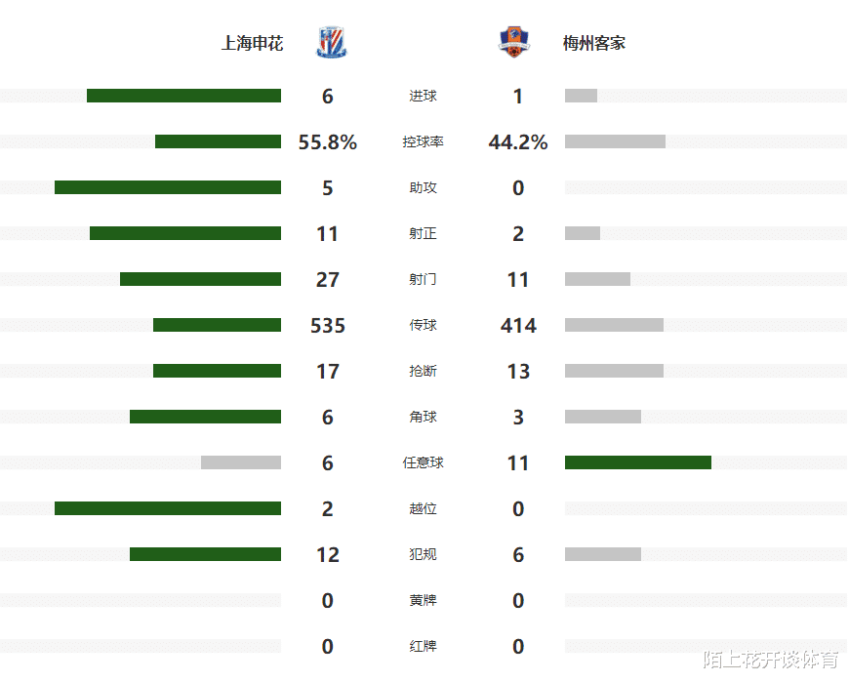
Task: Click the Shanghai Shenhua team crest
Action: click(x=332, y=43)
